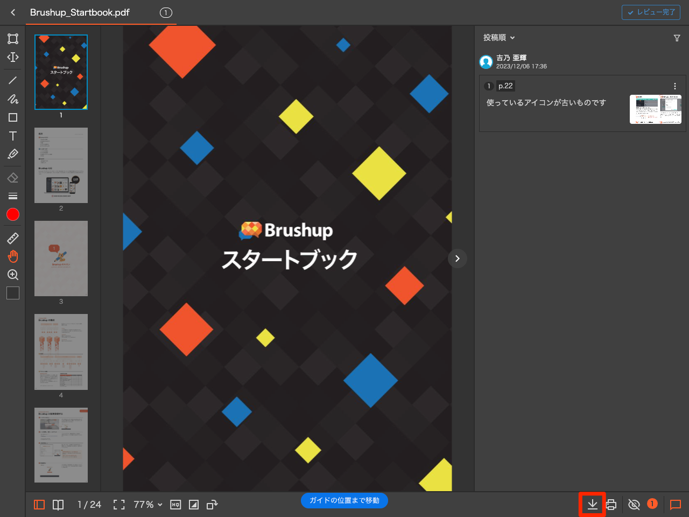Image resolution: width=689 pixels, height=517 pixels.
Task: Switch to two-page spread view
Action: 58,505
